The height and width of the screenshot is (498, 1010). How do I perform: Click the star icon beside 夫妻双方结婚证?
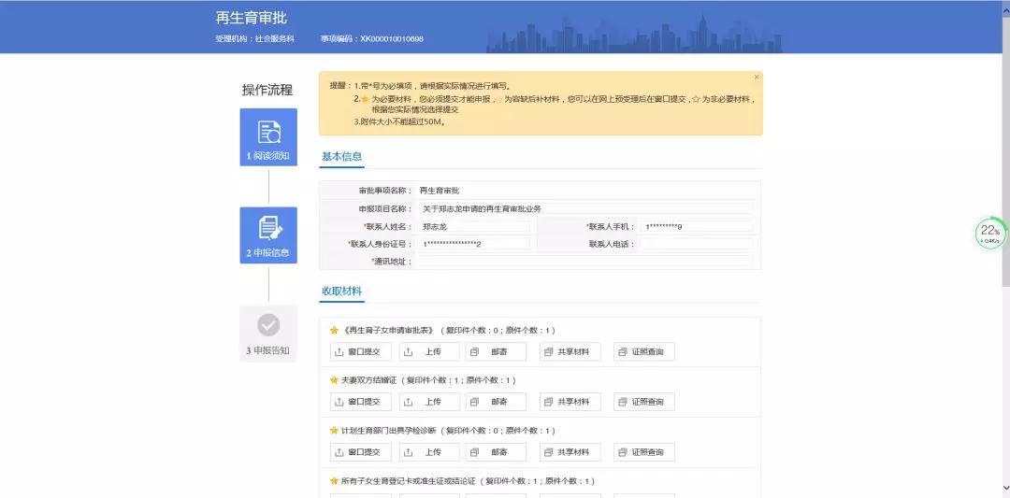[334, 380]
